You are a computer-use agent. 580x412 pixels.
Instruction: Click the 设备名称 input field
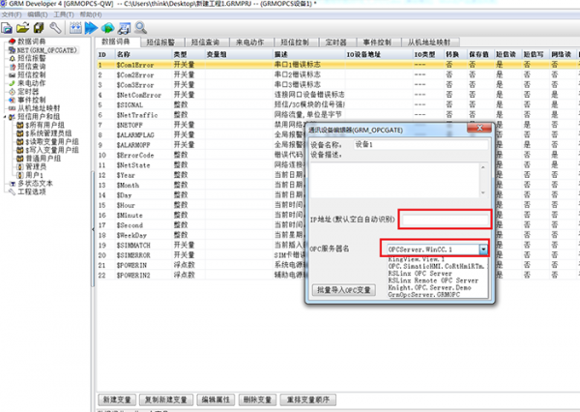coord(420,145)
